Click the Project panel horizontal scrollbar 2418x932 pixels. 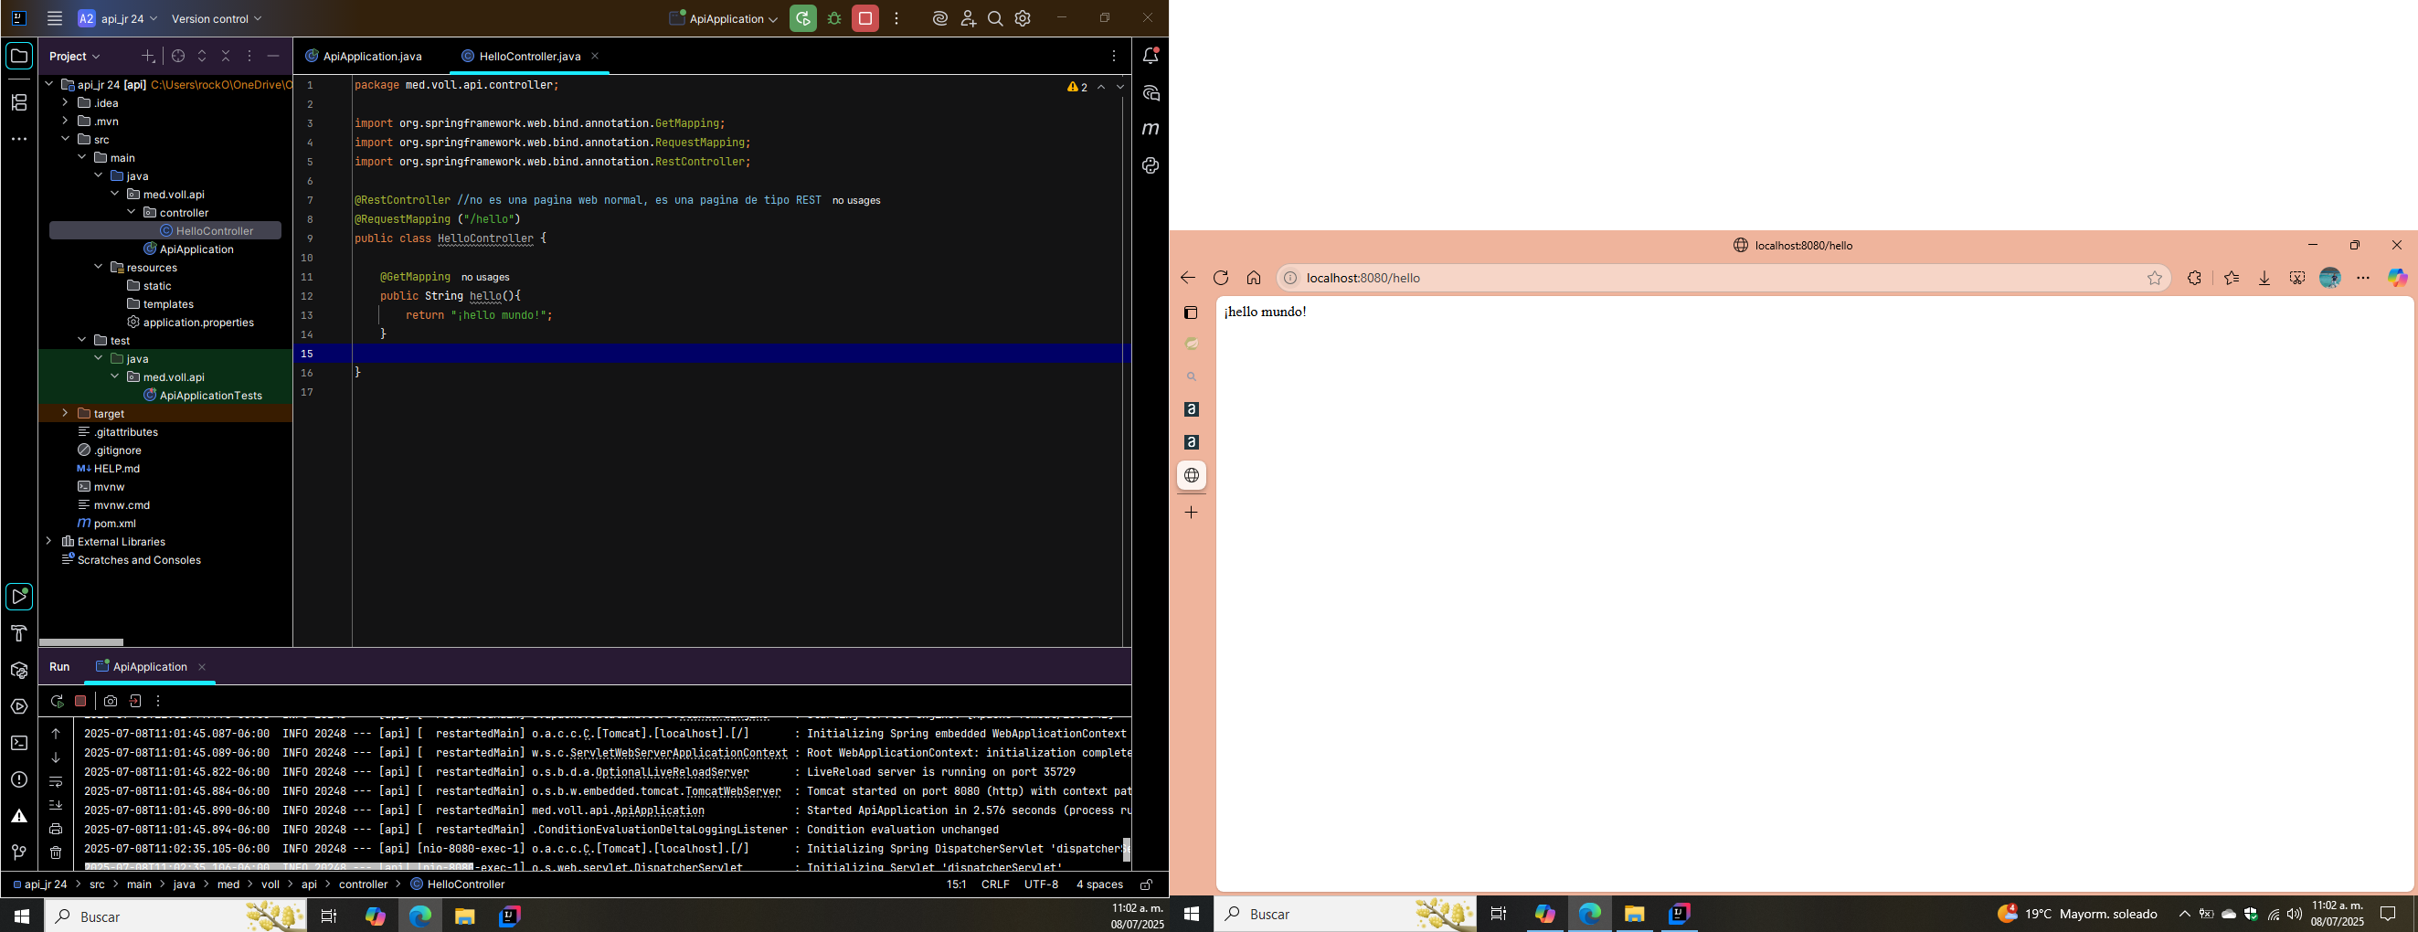point(81,642)
